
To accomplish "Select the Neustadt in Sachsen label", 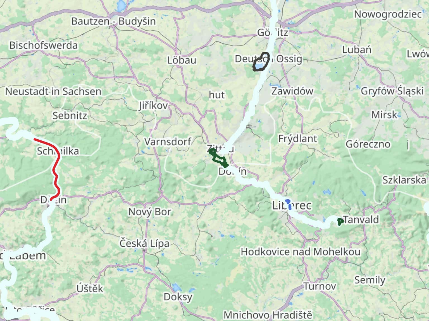I will click(x=53, y=91).
